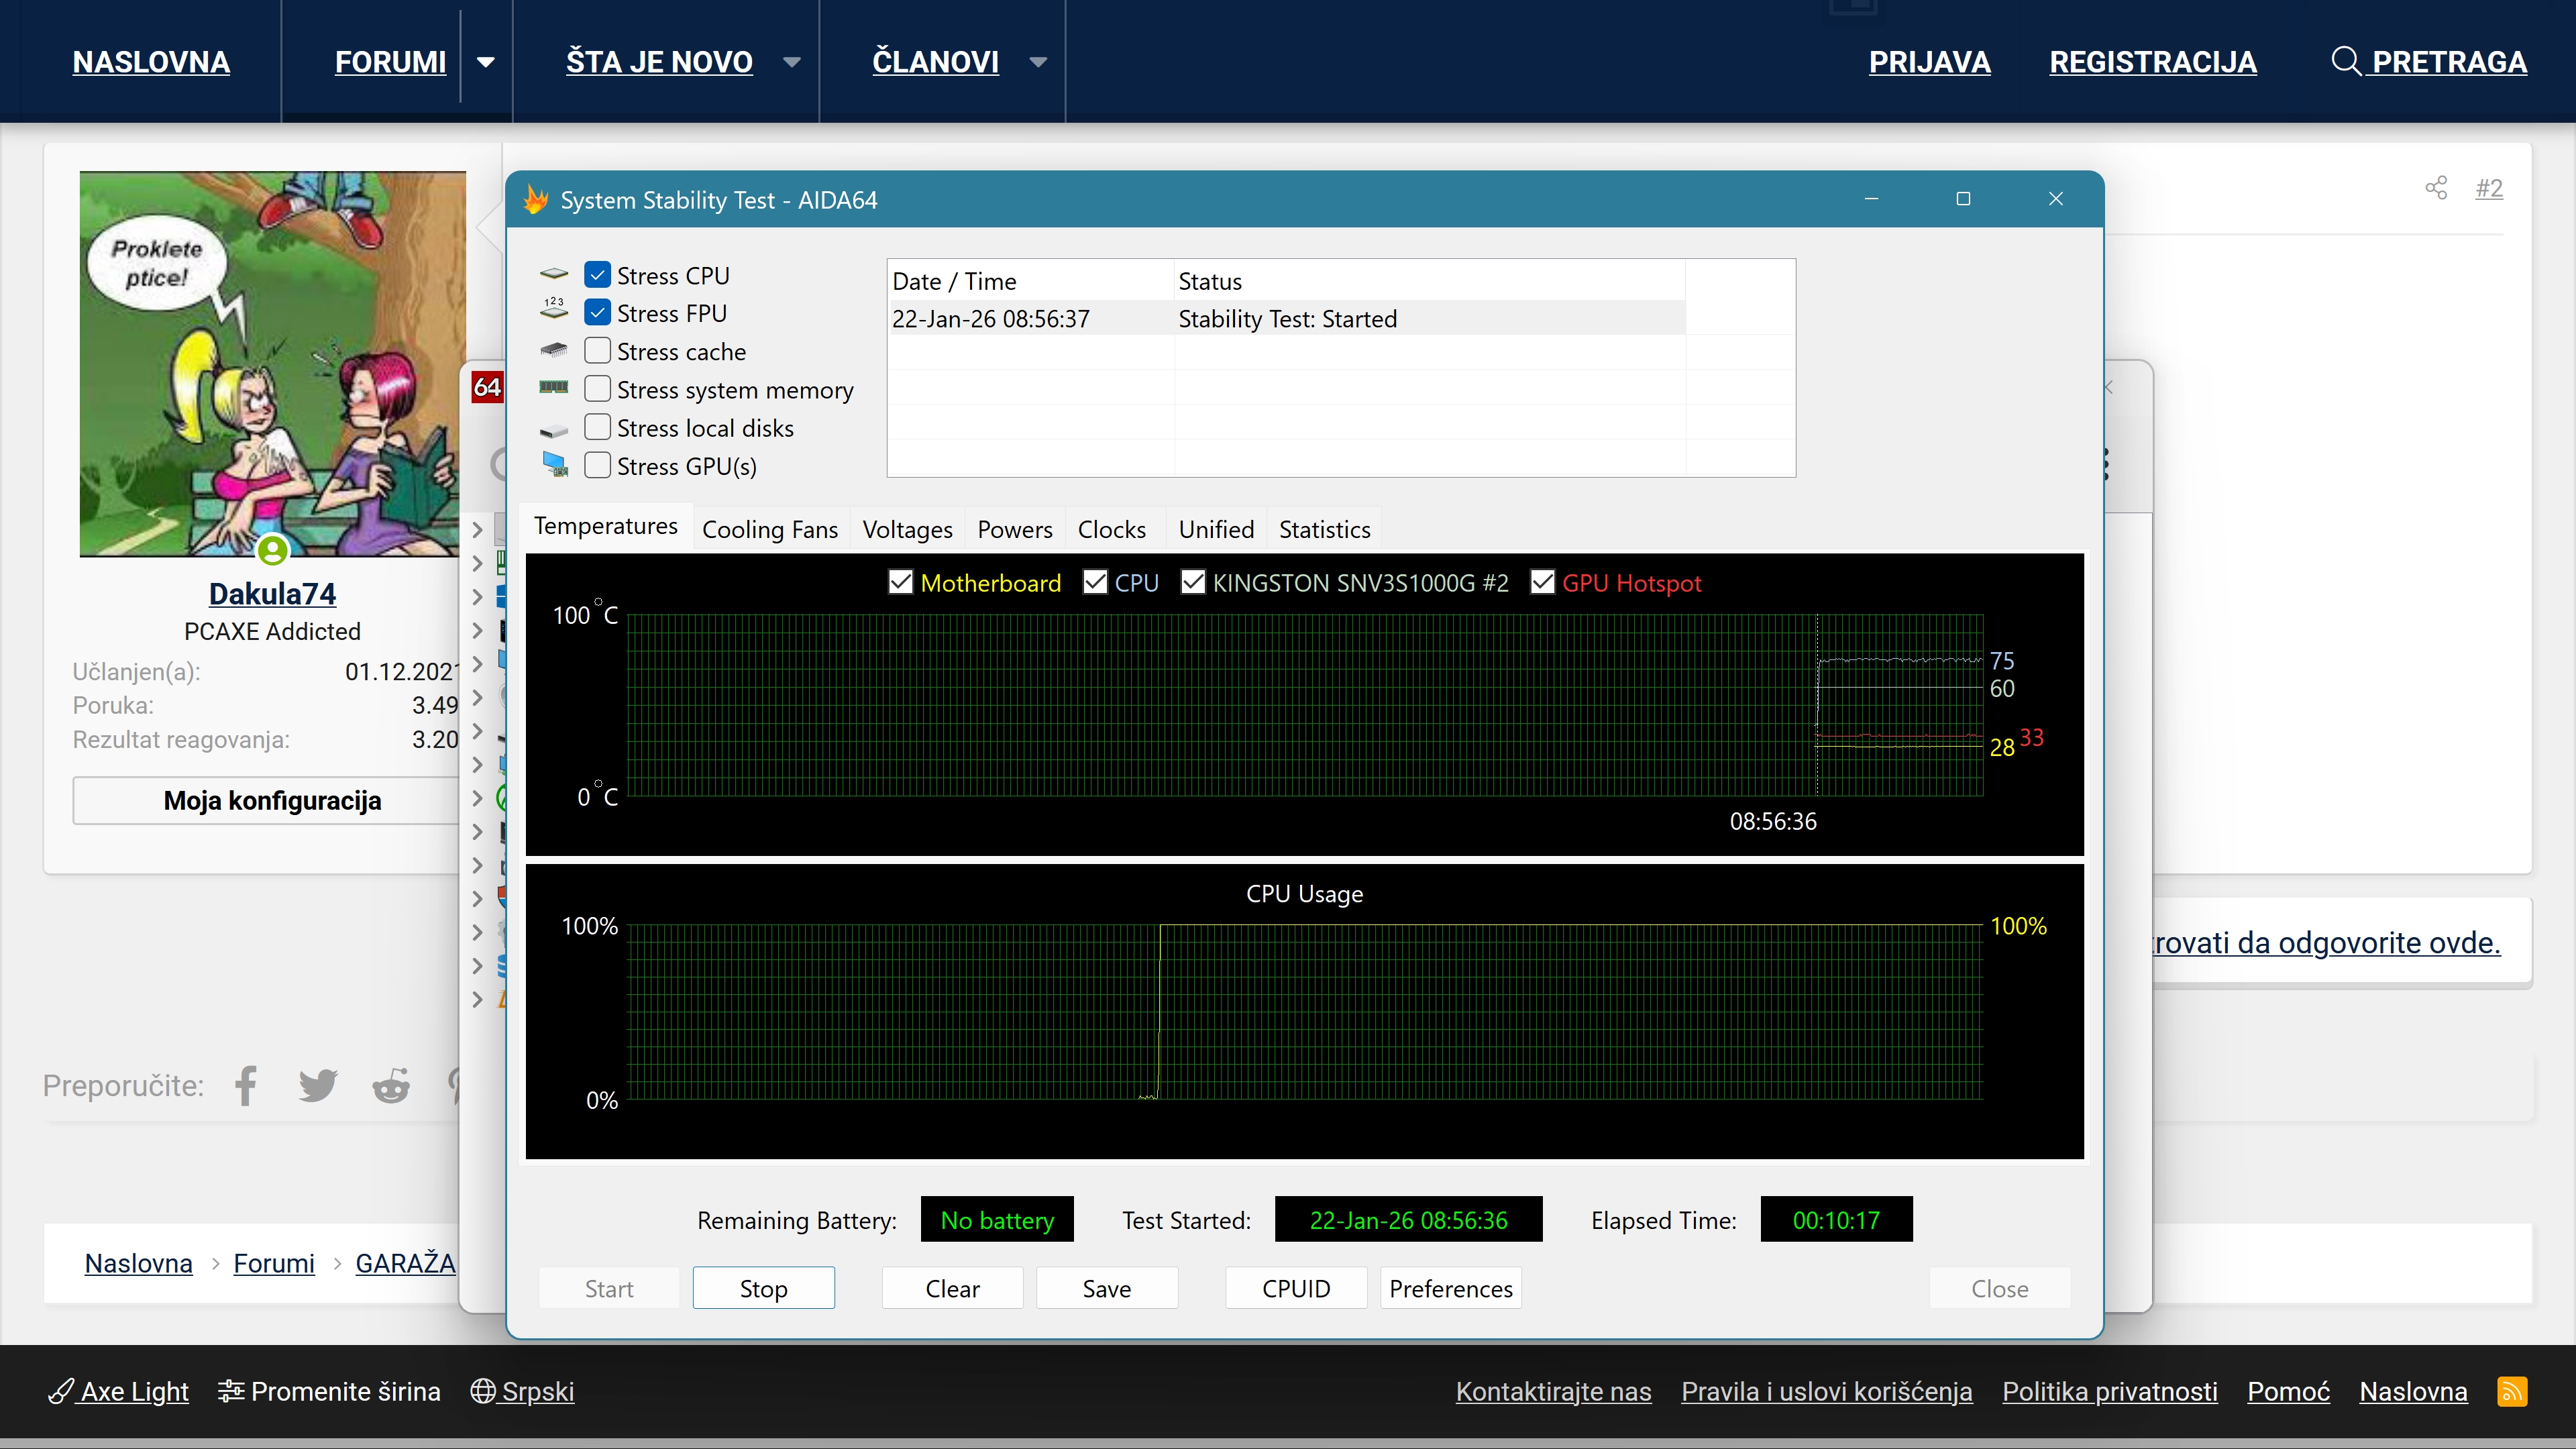Toggle GPU Hotspot graph checkbox
This screenshot has width=2576, height=1449.
[1543, 582]
